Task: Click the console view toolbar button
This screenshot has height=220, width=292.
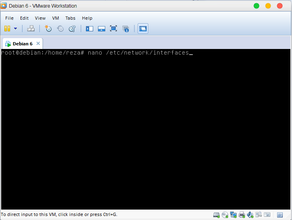Action: (x=143, y=29)
